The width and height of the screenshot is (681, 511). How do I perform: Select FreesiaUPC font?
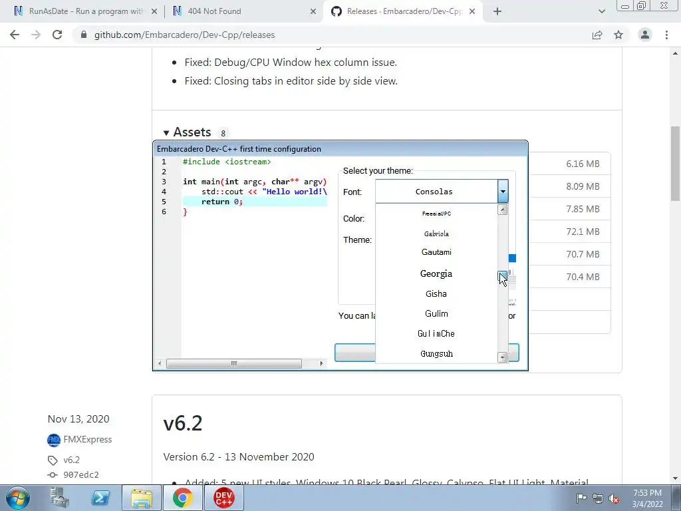tap(436, 214)
